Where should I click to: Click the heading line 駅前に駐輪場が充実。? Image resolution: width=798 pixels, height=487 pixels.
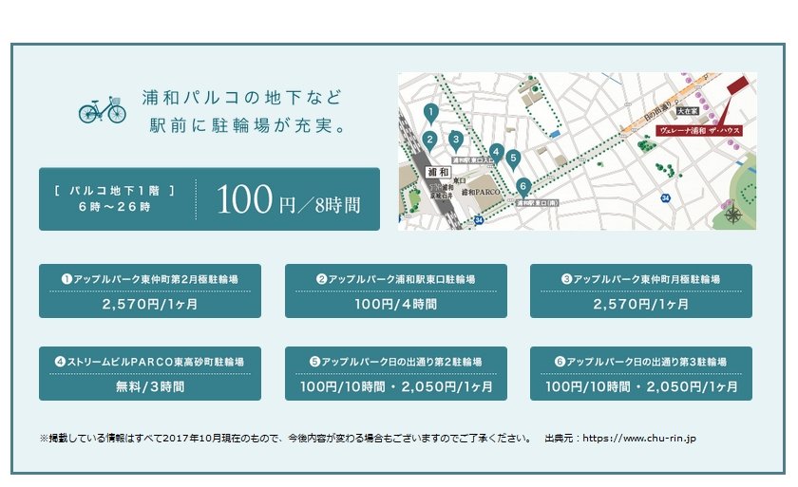click(x=248, y=125)
